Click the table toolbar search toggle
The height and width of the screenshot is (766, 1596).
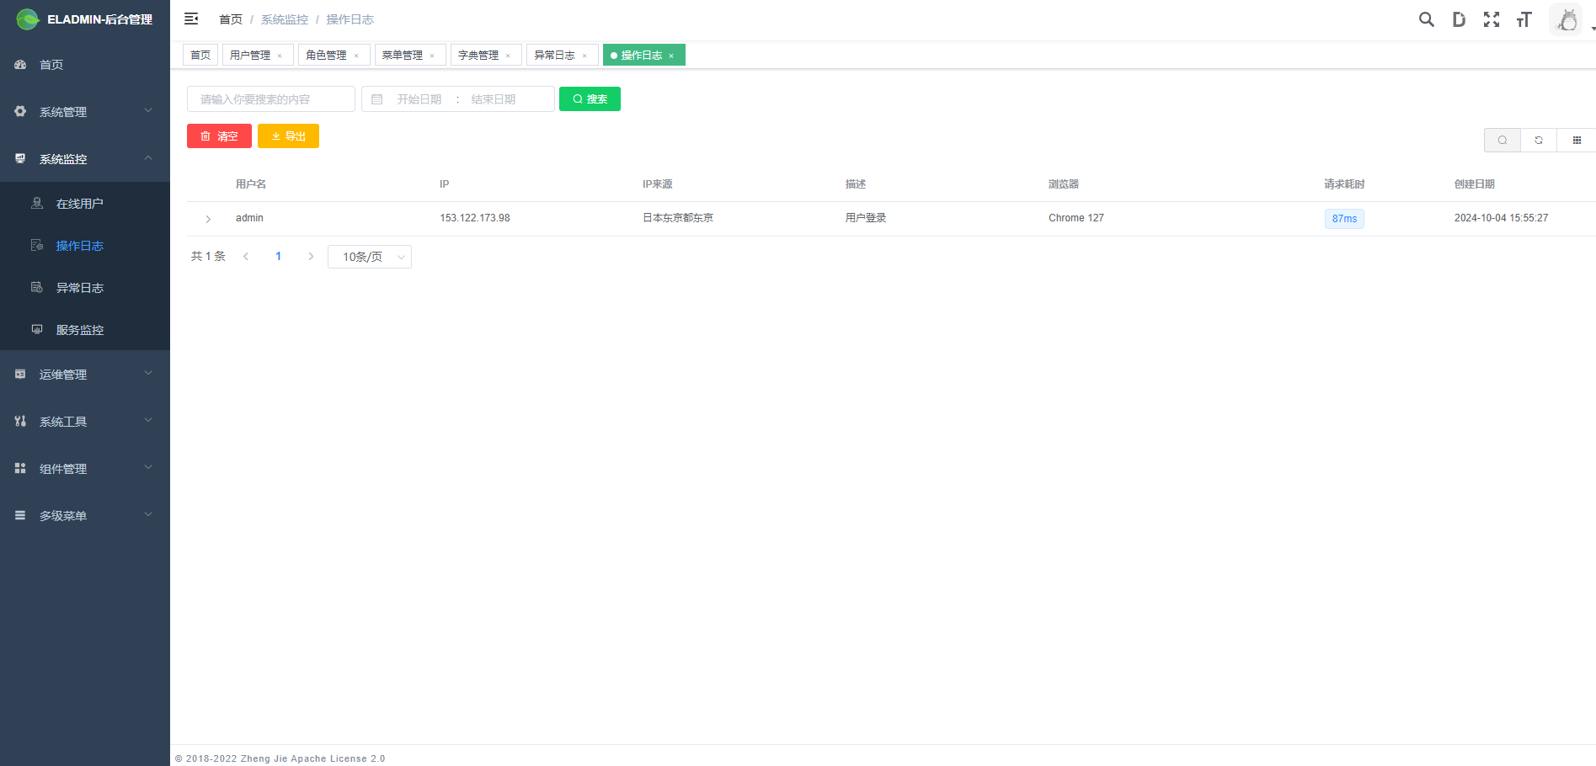(x=1502, y=141)
